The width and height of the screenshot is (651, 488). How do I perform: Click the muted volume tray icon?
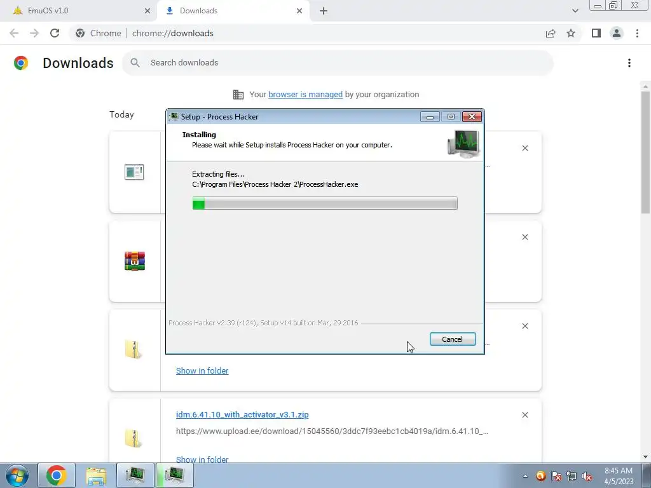(x=587, y=476)
